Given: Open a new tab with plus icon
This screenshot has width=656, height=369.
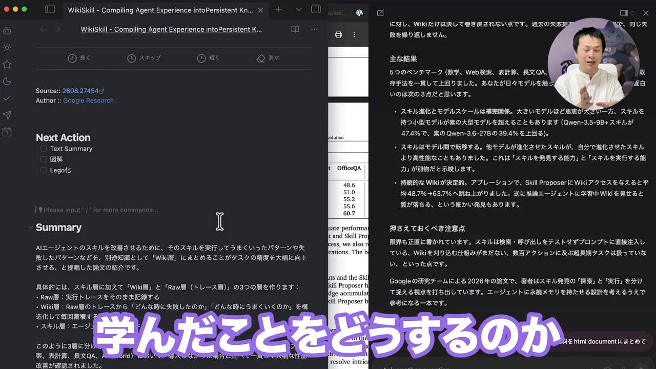Looking at the screenshot, I should click(x=279, y=9).
